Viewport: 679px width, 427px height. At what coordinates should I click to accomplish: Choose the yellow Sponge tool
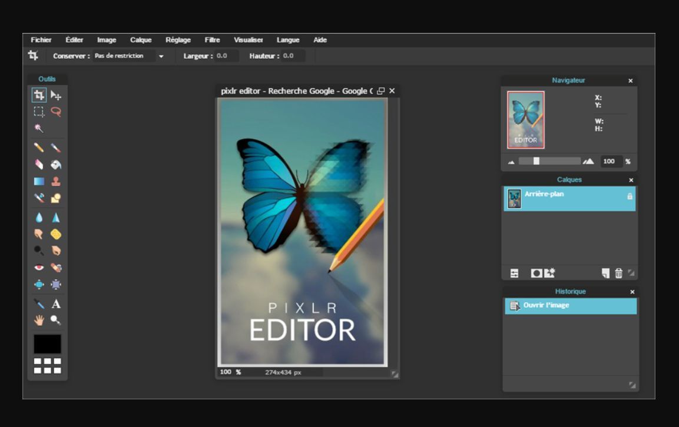click(56, 234)
